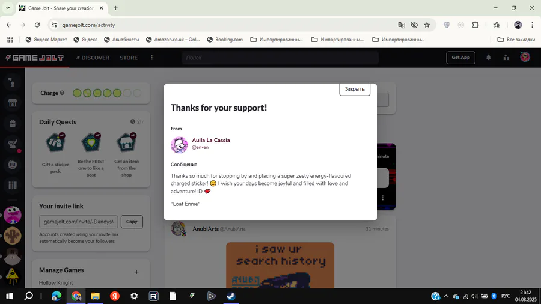Open the tab search dropdown arrow
Viewport: 541px width, 304px height.
[8, 8]
